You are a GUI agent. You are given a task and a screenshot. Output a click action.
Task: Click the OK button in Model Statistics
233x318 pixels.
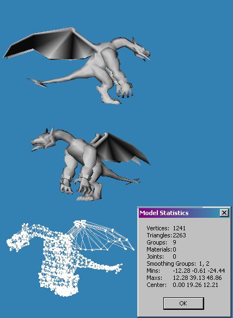click(x=183, y=303)
